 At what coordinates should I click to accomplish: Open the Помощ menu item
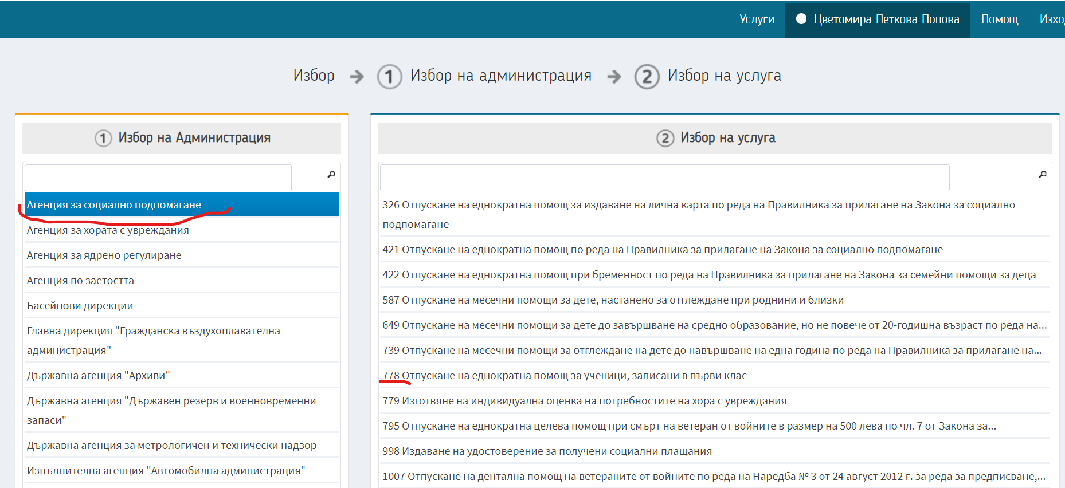click(1000, 19)
